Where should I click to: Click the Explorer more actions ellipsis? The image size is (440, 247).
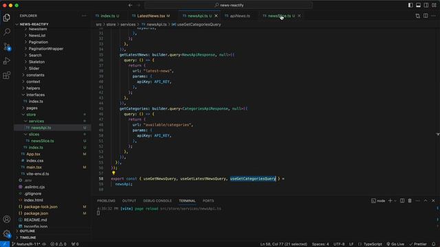[x=84, y=16]
